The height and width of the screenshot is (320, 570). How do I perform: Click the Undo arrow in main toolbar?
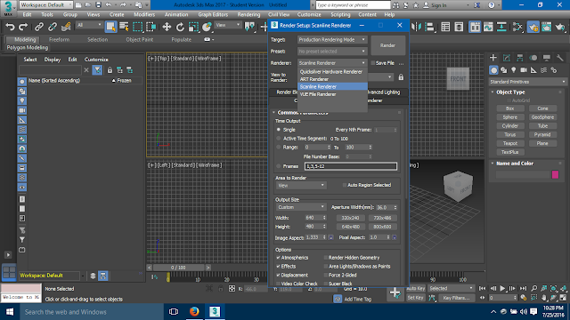pos(10,27)
